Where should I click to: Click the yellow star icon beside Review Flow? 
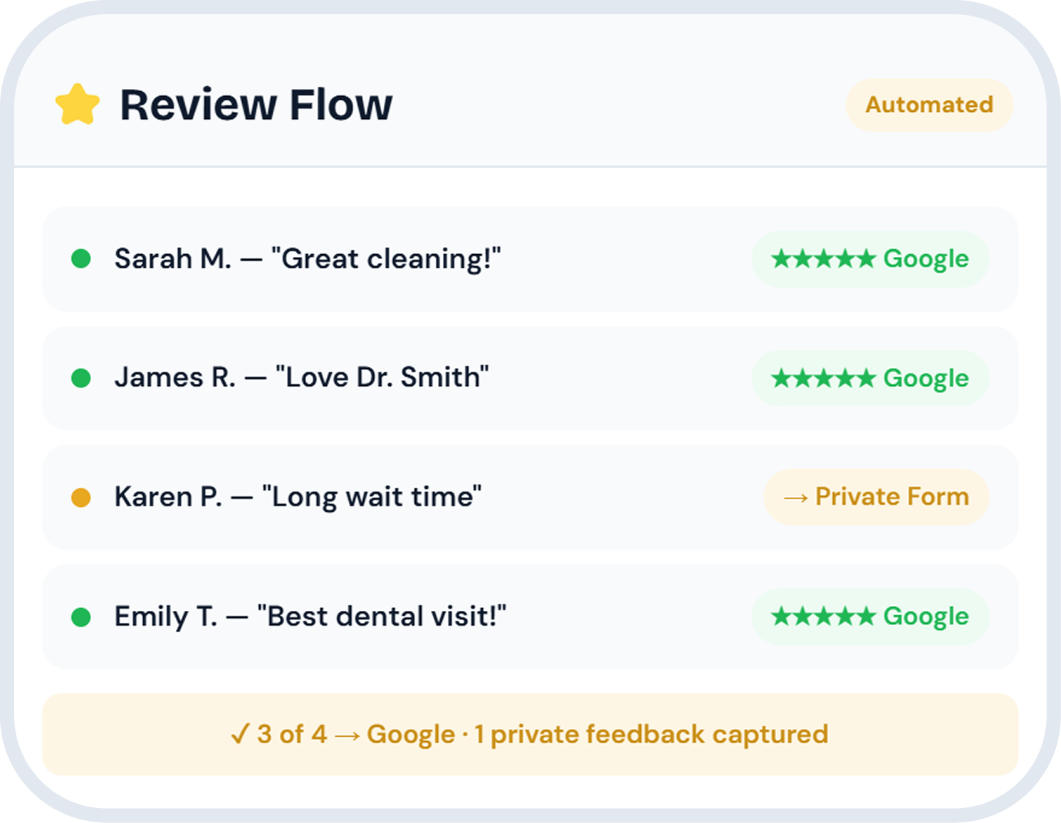coord(78,105)
